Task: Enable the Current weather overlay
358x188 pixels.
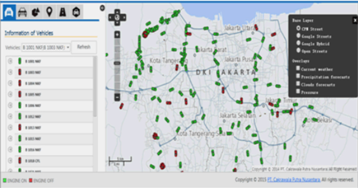Action: [298, 68]
